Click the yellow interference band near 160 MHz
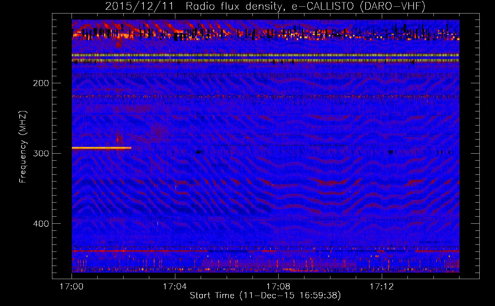The width and height of the screenshot is (495, 306). point(266,55)
